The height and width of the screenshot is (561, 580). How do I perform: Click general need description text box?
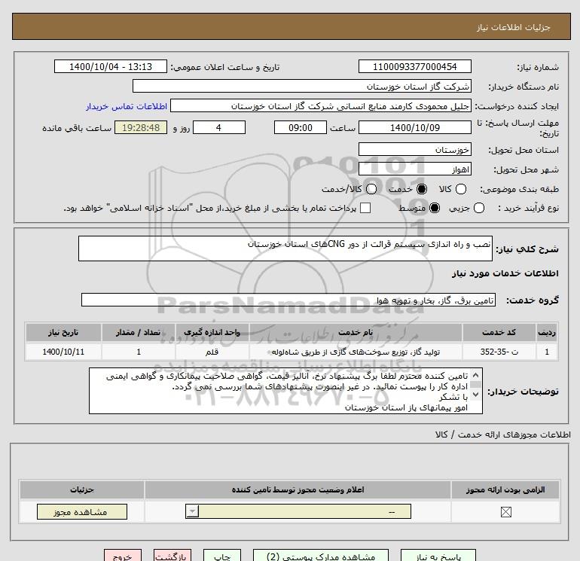285,248
